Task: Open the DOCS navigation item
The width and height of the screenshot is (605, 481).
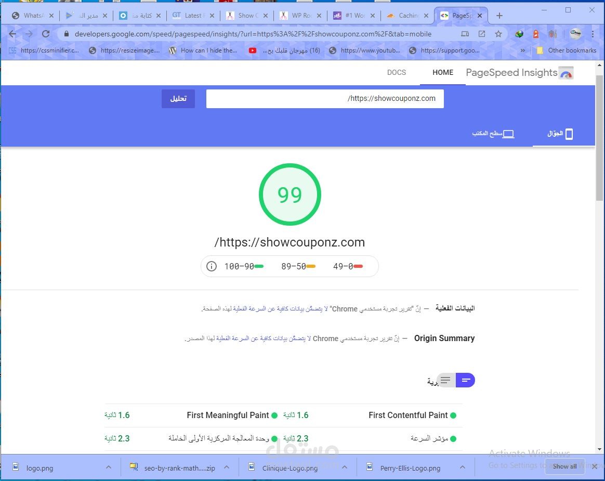Action: 396,73
